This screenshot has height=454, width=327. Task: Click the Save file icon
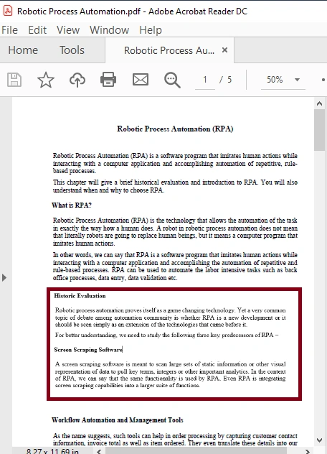coord(14,80)
